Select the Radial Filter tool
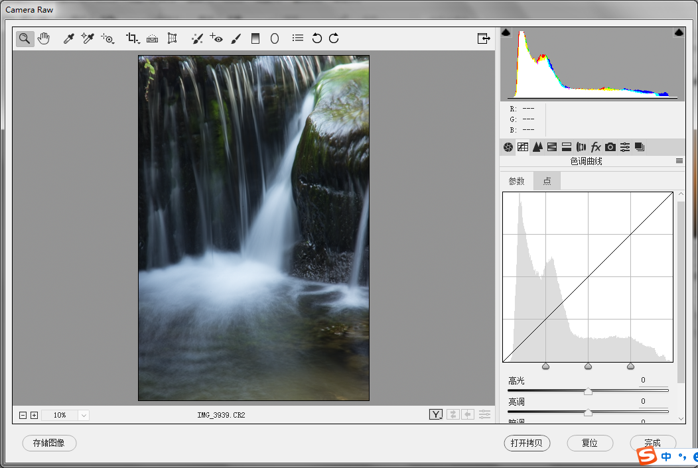Image resolution: width=698 pixels, height=468 pixels. point(275,38)
